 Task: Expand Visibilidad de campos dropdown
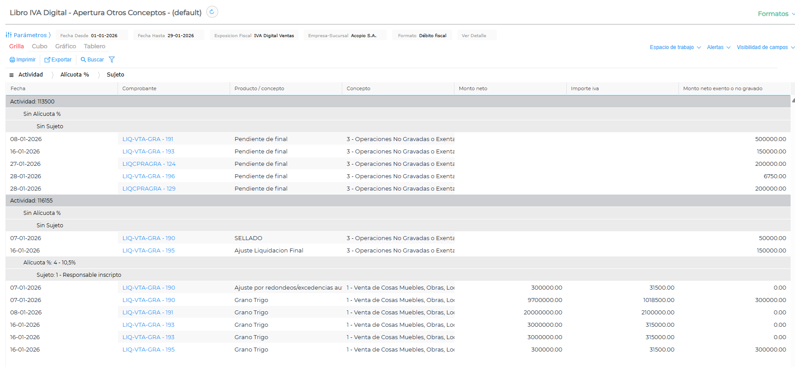click(x=765, y=47)
